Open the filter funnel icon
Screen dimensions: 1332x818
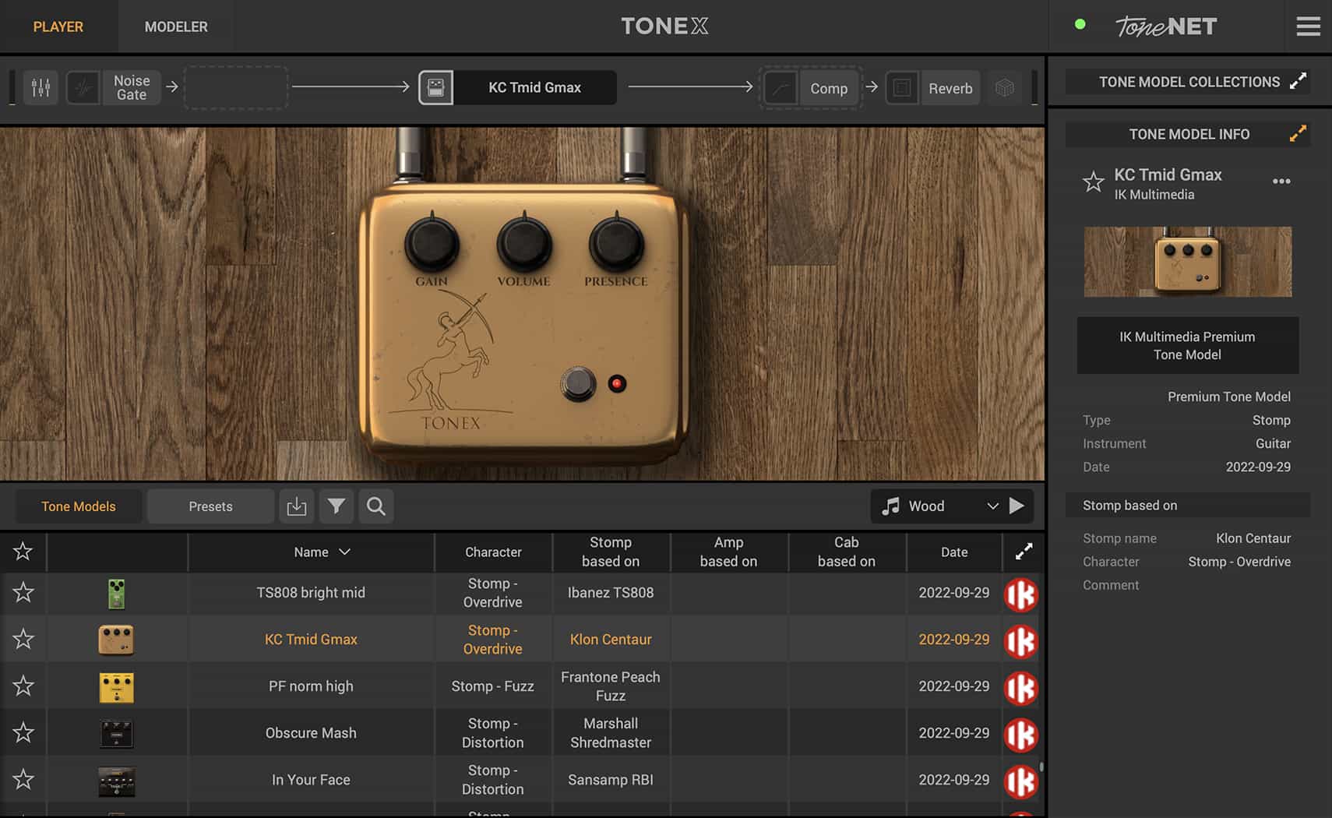point(336,506)
